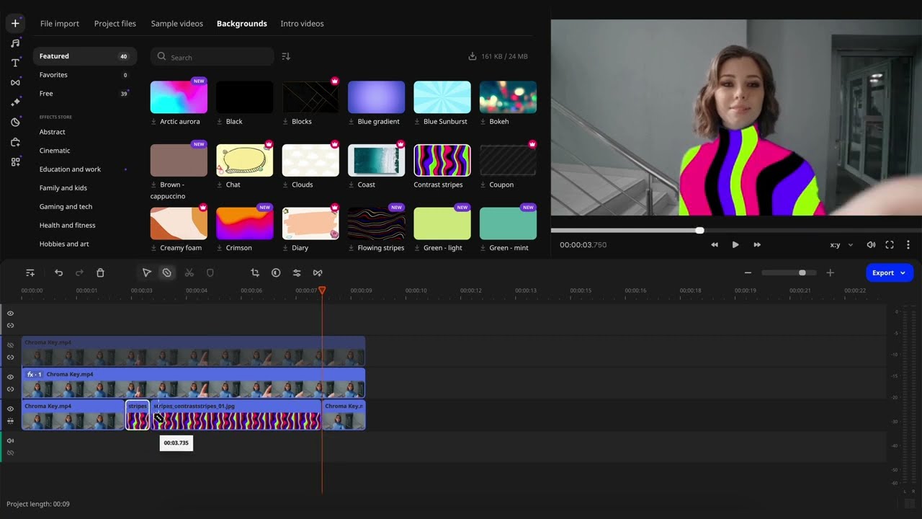The image size is (922, 519).
Task: Select the blade tool in timeline toolbar
Action: (166, 272)
